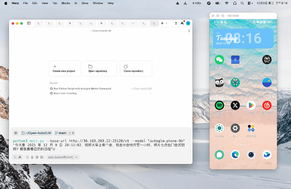Open the Blocks menu in menu bar
The height and width of the screenshot is (189, 291).
[x=66, y=3]
